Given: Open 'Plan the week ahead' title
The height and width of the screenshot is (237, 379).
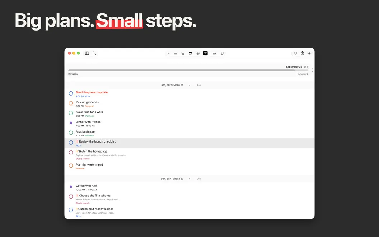Looking at the screenshot, I should coord(89,165).
